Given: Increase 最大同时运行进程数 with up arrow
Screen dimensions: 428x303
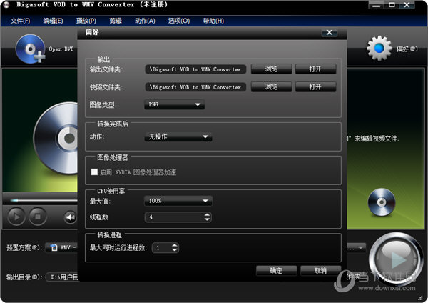Looking at the screenshot, I should 175,245.
